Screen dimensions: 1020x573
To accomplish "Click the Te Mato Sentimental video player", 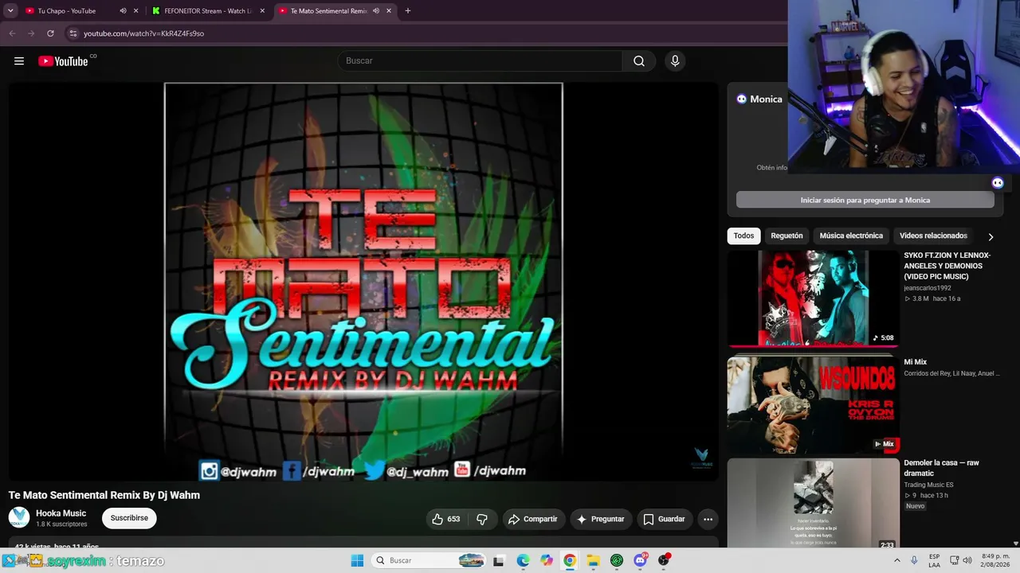I will point(363,283).
